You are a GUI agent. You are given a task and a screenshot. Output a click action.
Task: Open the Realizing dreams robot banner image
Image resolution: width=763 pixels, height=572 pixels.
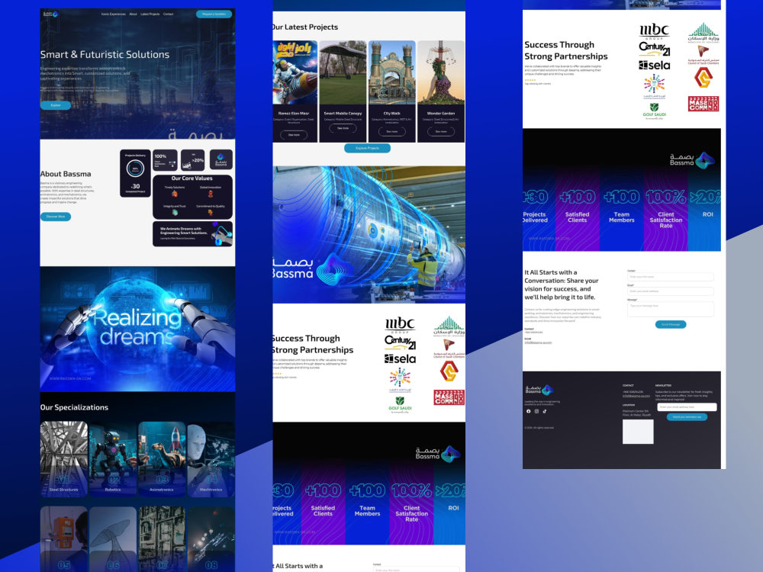coord(137,329)
